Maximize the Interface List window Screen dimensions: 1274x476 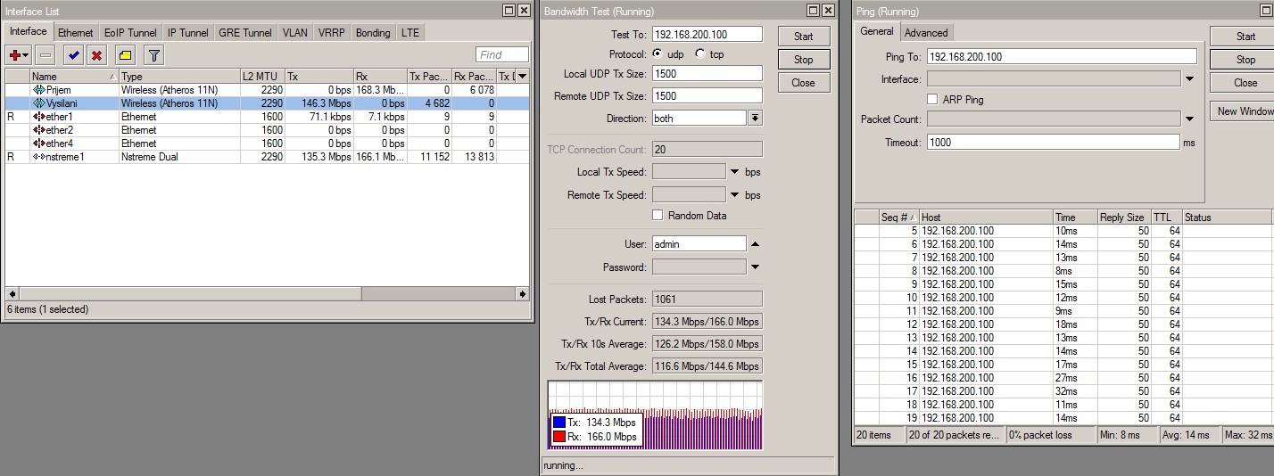(509, 11)
